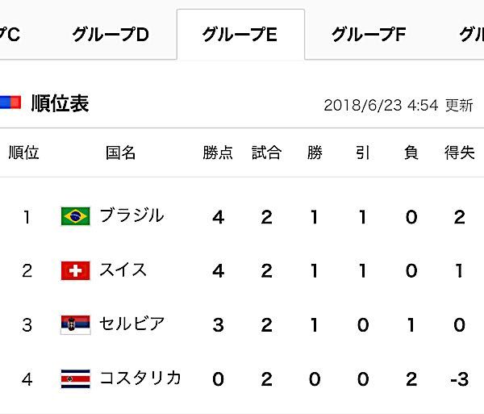Click the 順位表 section heading
The width and height of the screenshot is (484, 414).
pyautogui.click(x=60, y=103)
